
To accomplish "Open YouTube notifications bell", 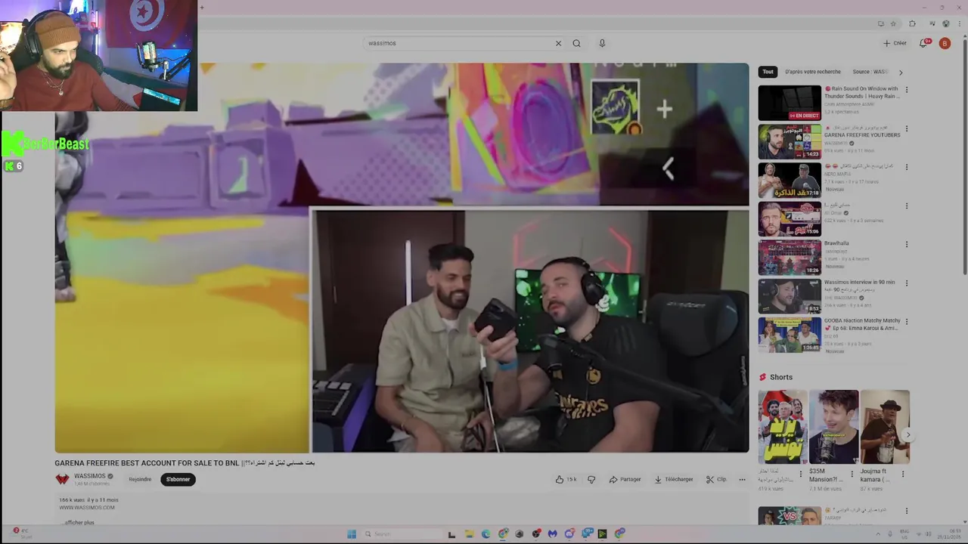I will coord(923,43).
